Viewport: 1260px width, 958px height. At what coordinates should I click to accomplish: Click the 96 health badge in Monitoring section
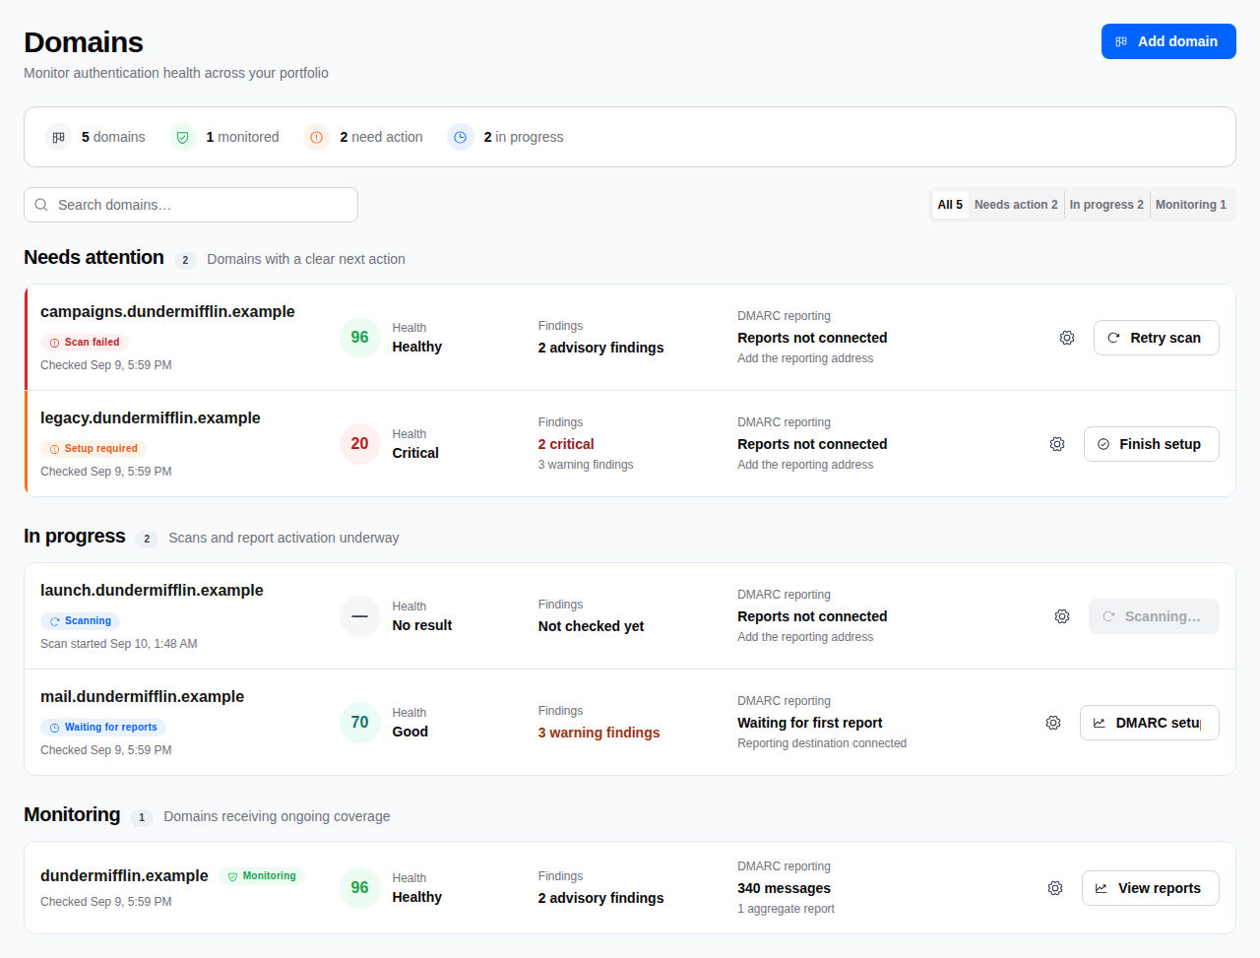click(360, 888)
